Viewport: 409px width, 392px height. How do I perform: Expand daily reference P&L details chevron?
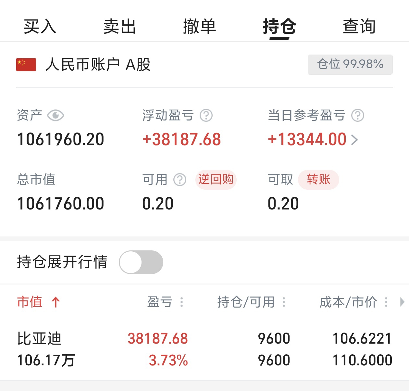[x=355, y=140]
